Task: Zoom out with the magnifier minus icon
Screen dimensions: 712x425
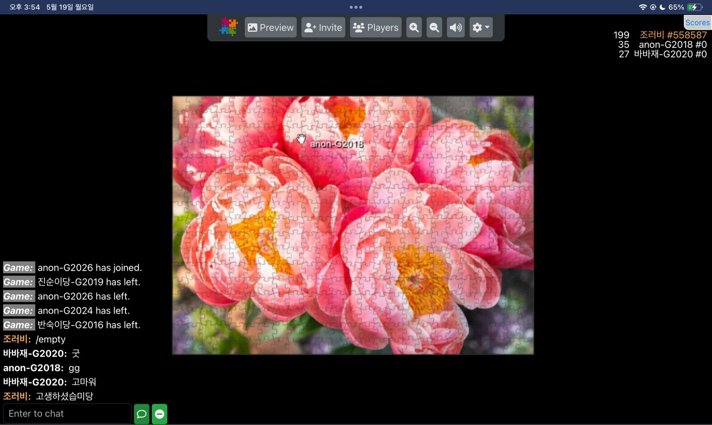Action: point(434,28)
